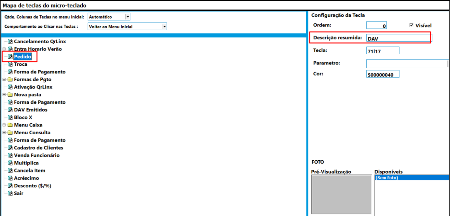Select the Desconto ($/%) row
Viewport: 450px width, 216px height.
32,186
